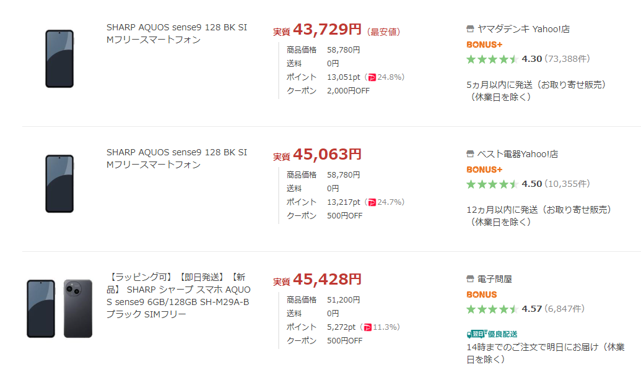View the 73,388件 reviews for ヤマダデンキ
This screenshot has height=370, width=641.
pos(566,59)
